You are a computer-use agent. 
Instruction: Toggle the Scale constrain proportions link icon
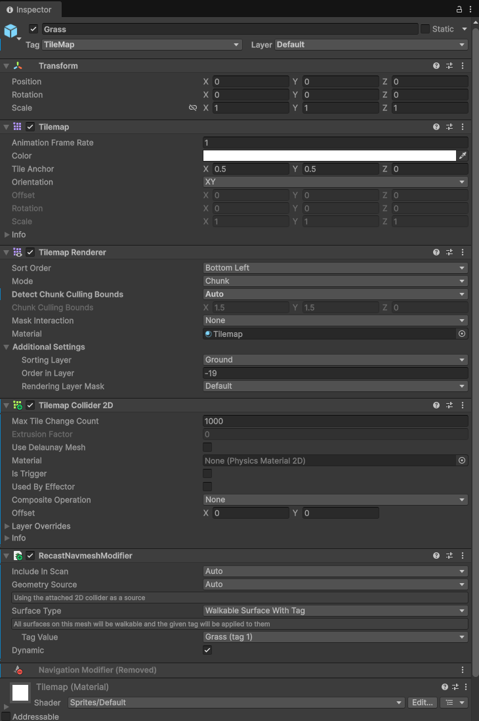[x=193, y=108]
